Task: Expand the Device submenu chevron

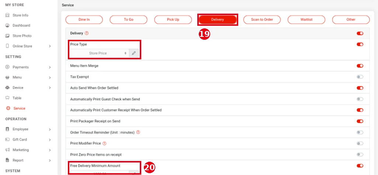Action: [x=50, y=88]
